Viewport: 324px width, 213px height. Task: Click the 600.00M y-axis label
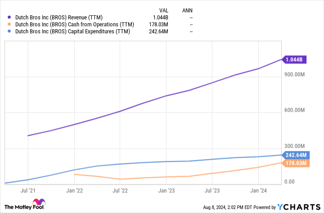point(294,110)
